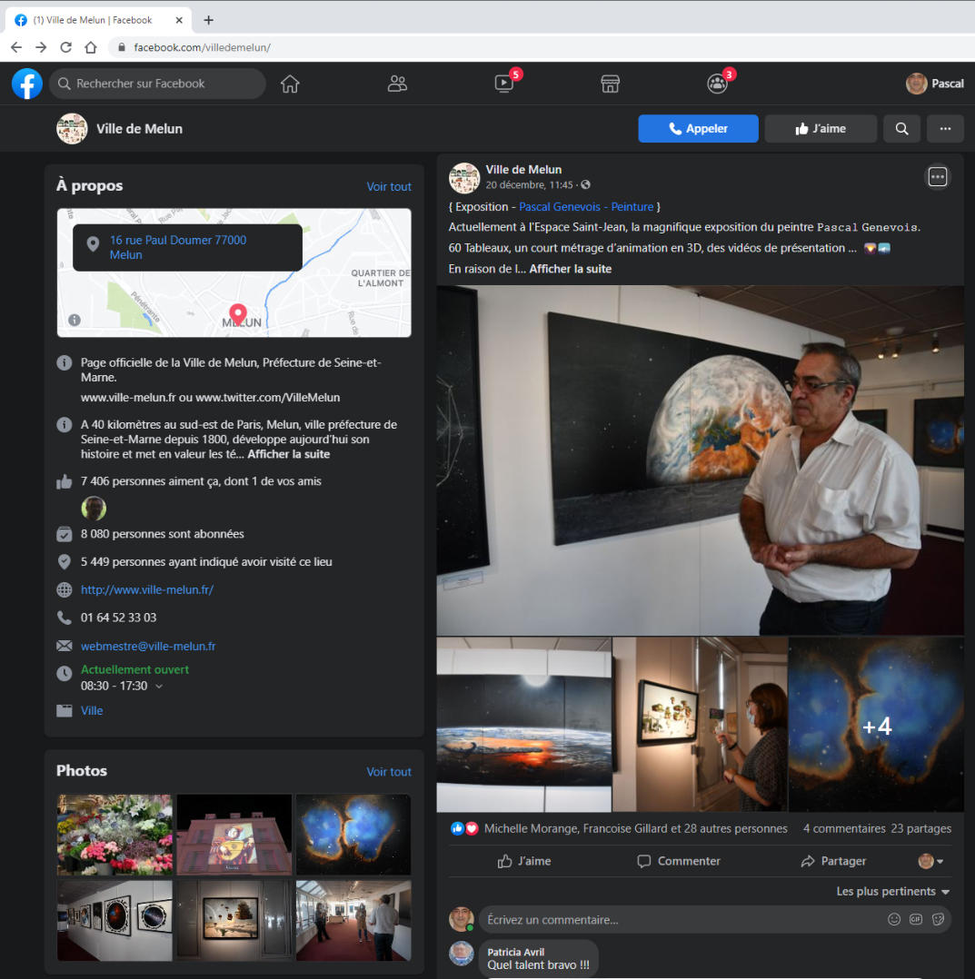
Task: Click the page search magnifier button
Action: (901, 129)
